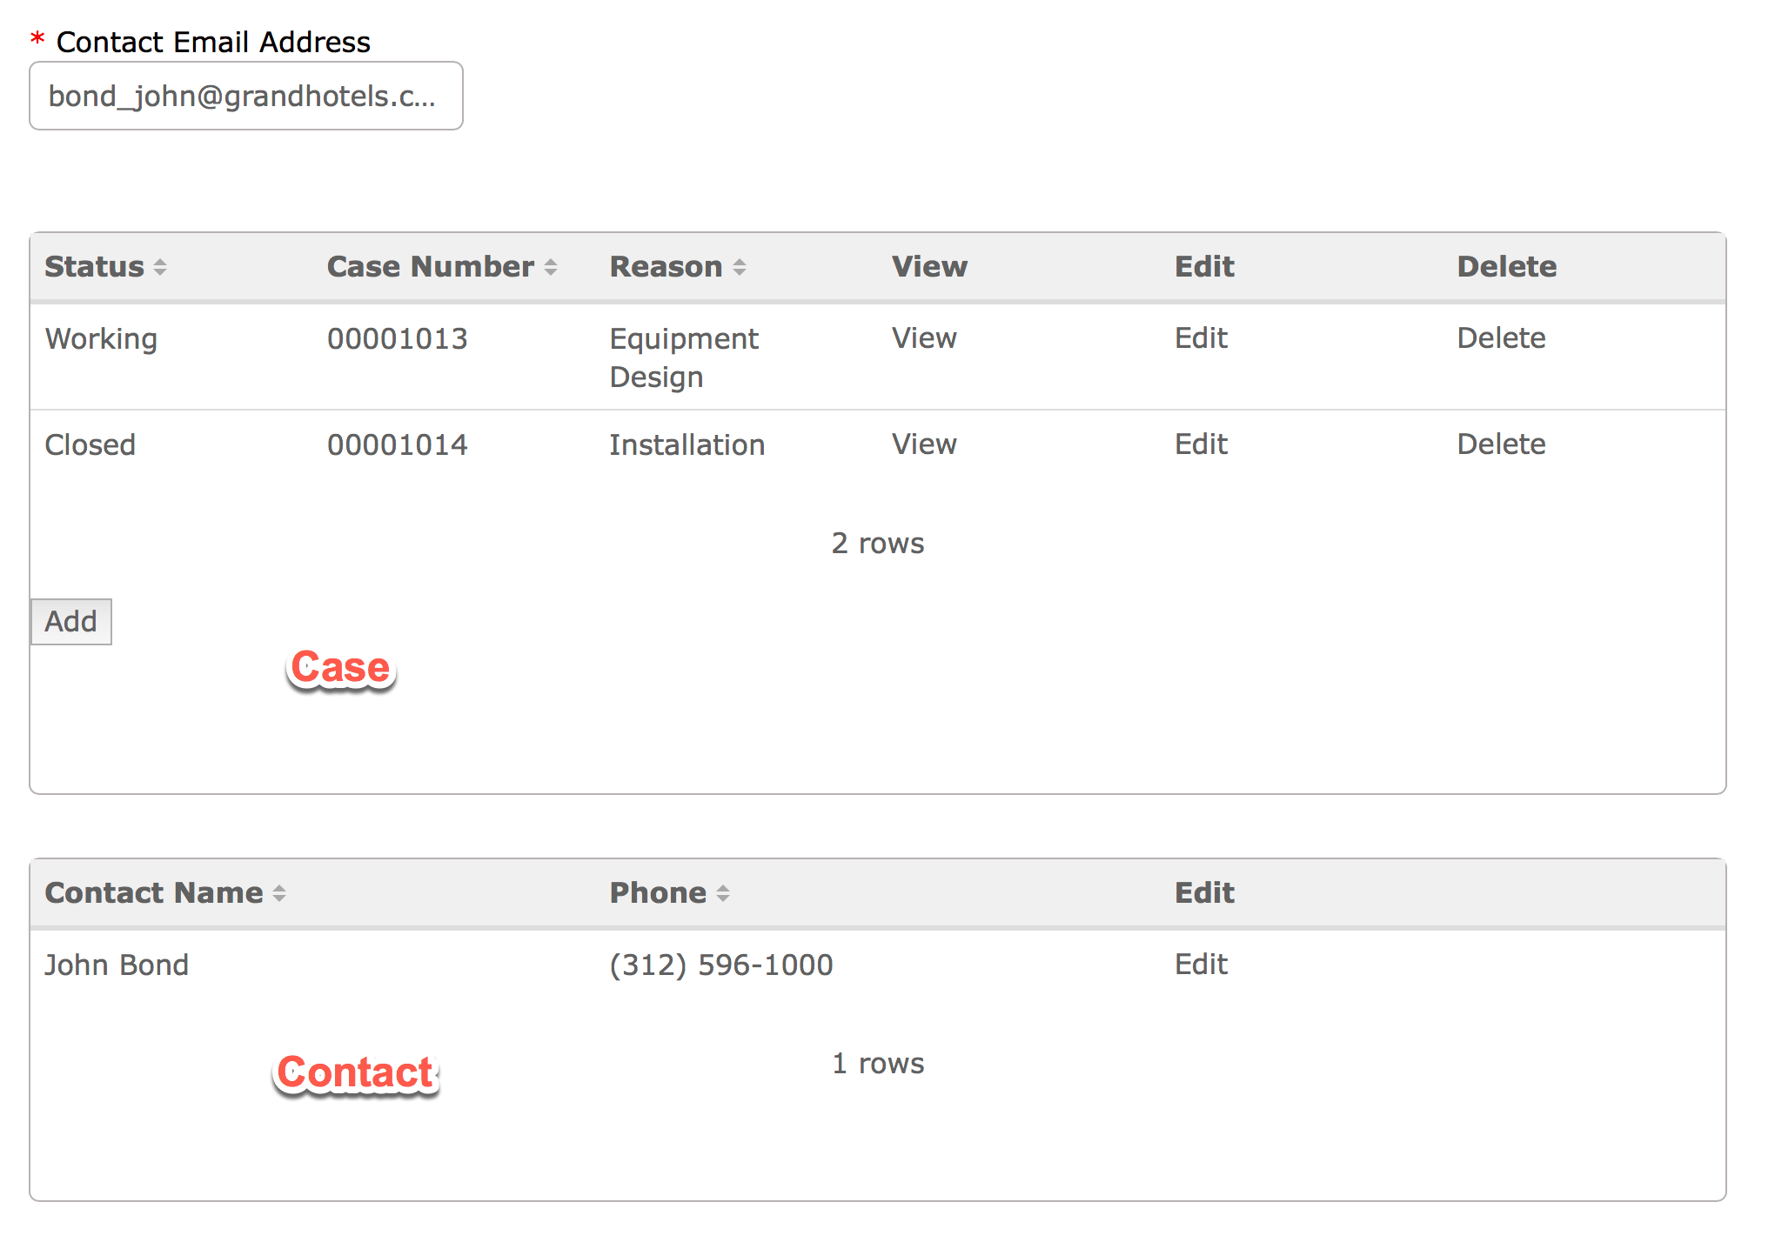Sort cases by Status column icon
Image resolution: width=1775 pixels, height=1242 pixels.
coord(160,267)
